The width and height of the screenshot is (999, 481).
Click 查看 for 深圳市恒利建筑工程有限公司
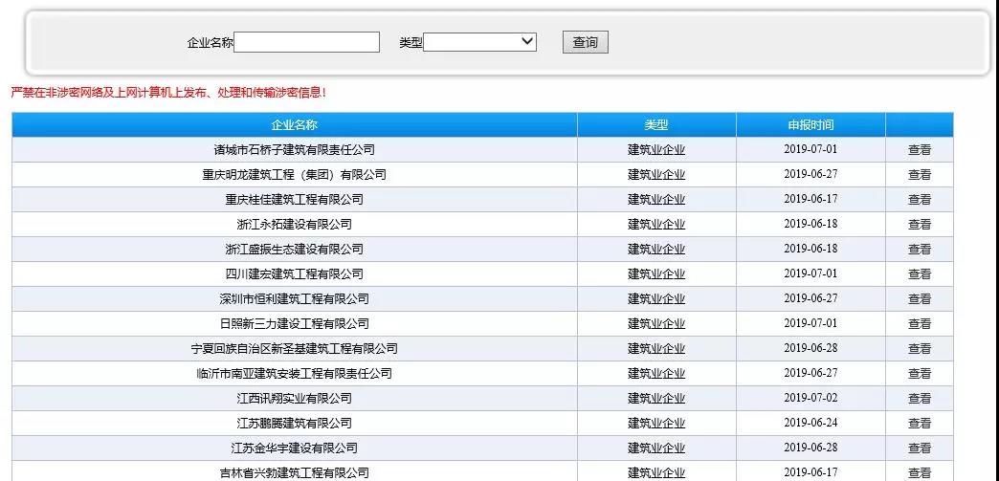tap(919, 299)
